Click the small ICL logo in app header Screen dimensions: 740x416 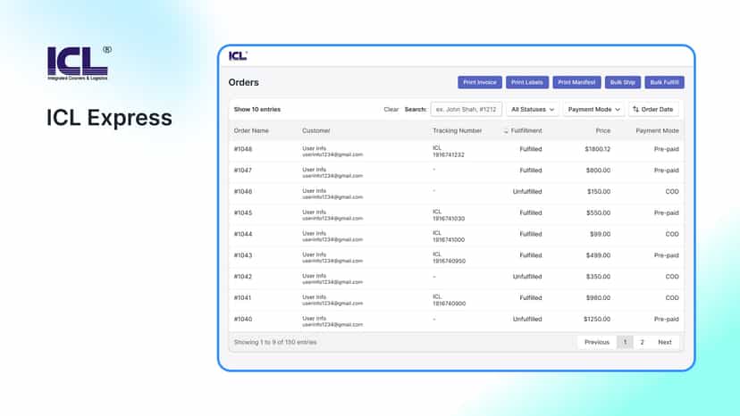pos(238,55)
